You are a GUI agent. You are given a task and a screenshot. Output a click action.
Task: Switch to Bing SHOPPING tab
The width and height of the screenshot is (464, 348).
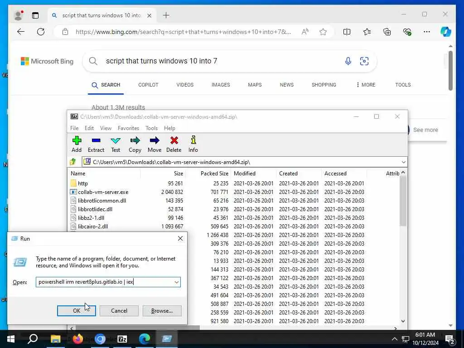coord(324,85)
